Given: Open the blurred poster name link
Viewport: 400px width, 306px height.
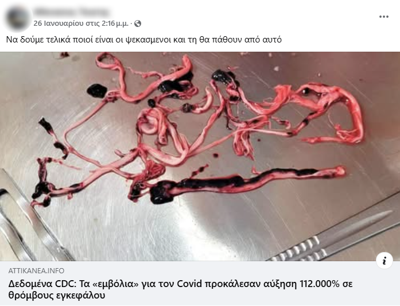Looking at the screenshot, I should click(71, 12).
